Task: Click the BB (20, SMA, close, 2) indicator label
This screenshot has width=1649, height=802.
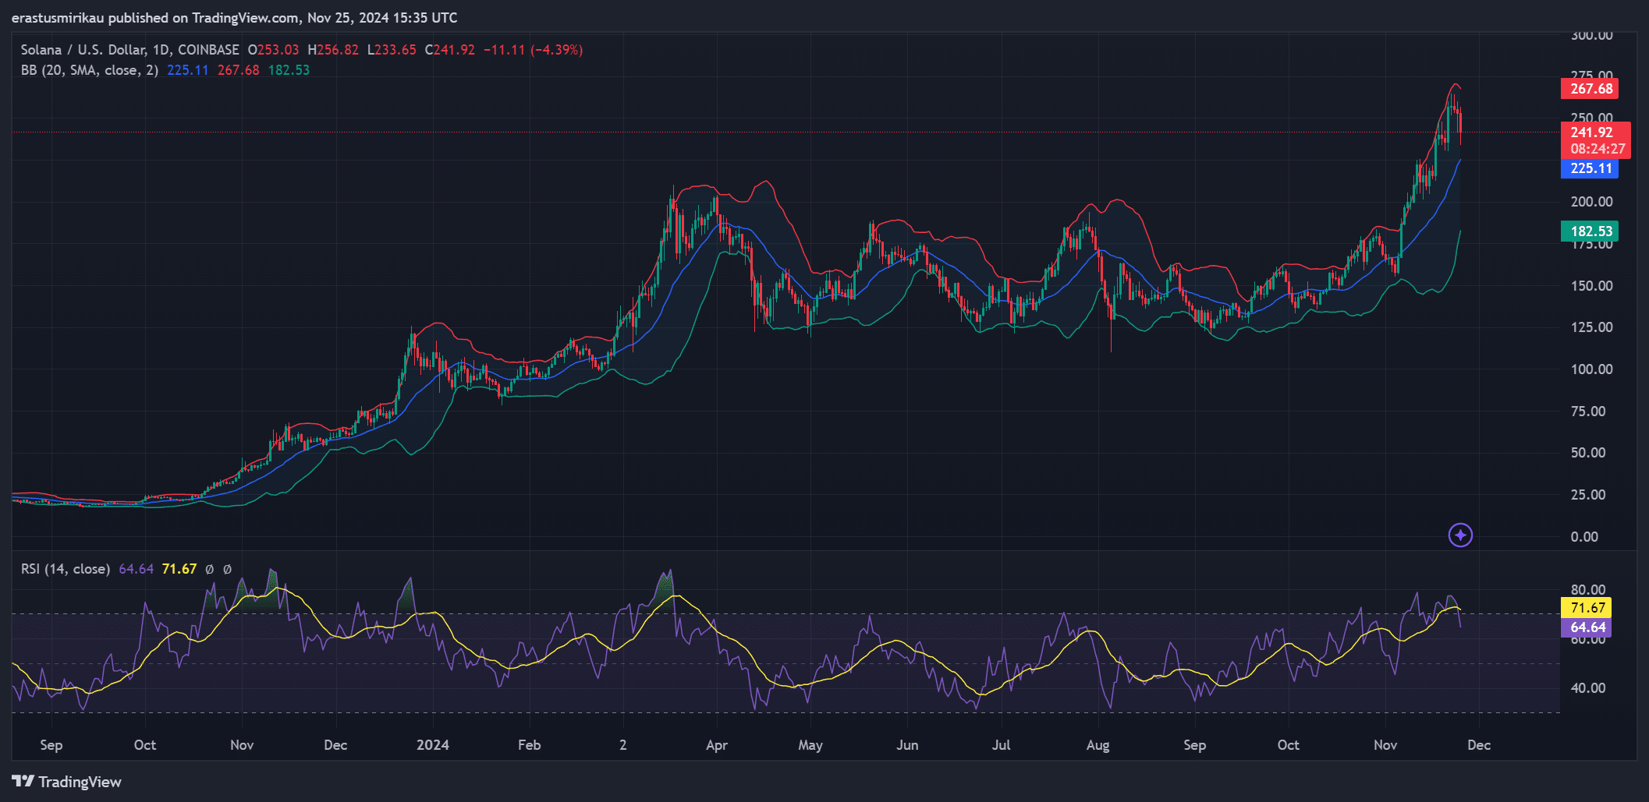Action: 90,70
